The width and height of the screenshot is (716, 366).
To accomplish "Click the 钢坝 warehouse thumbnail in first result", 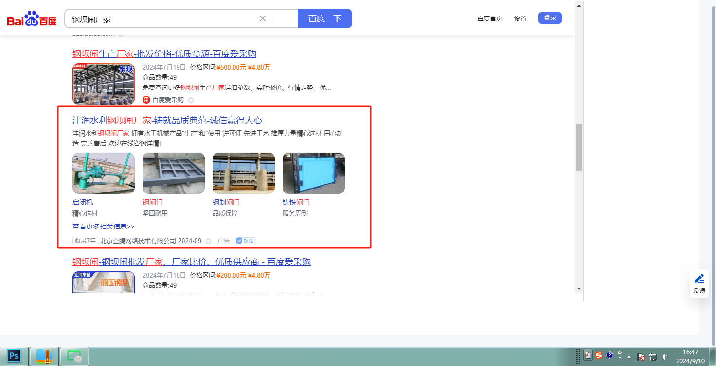I will point(104,84).
